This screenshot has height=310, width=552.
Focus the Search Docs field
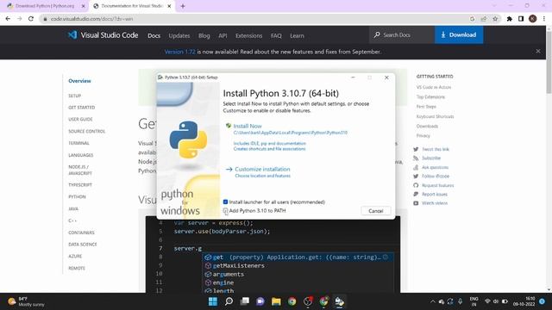pos(402,34)
